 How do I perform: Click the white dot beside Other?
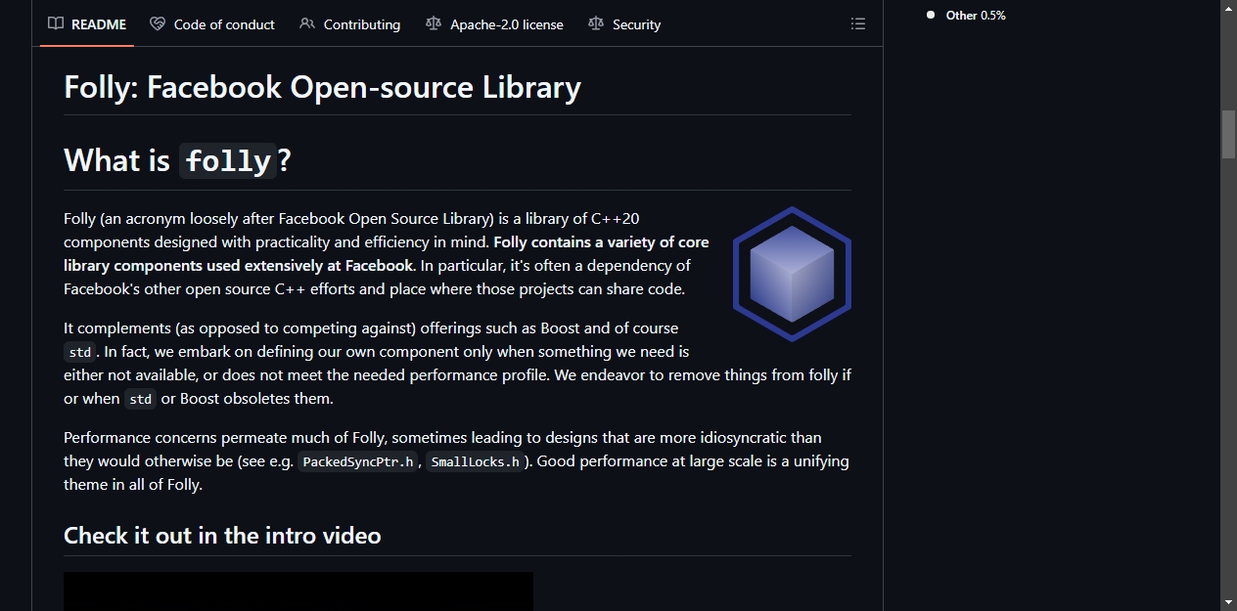[931, 15]
